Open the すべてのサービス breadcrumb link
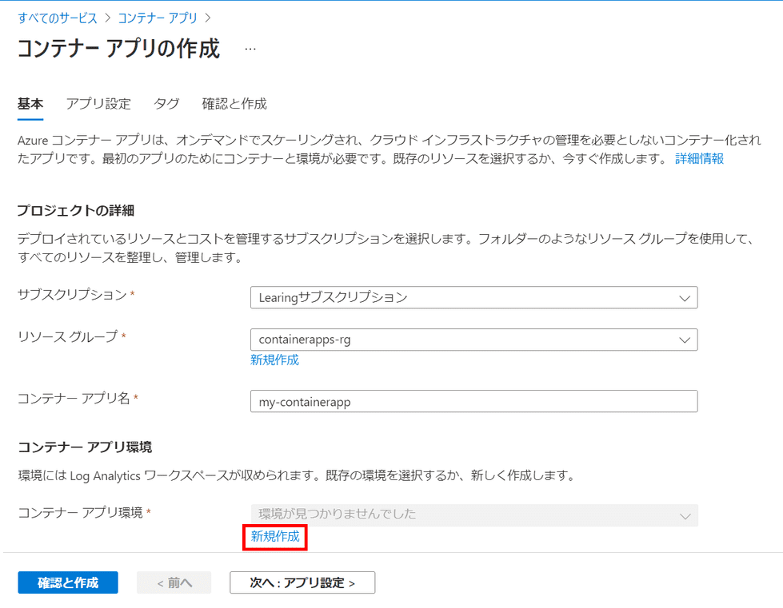The image size is (783, 608). (58, 18)
